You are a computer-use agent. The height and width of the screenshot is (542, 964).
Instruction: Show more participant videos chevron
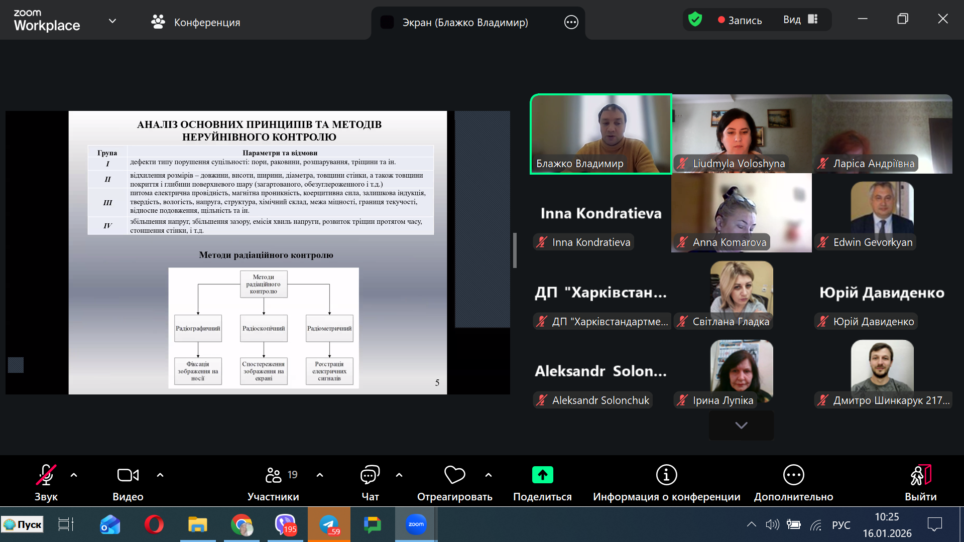(741, 425)
